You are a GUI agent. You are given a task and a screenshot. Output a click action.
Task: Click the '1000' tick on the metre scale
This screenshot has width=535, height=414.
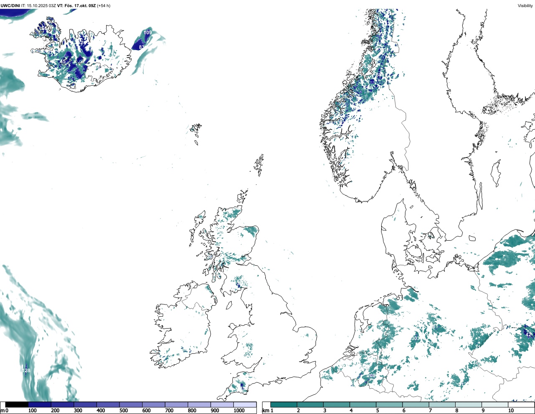point(239,411)
